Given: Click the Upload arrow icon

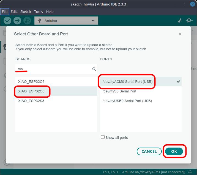Looking at the screenshot, I should tap(17, 21).
